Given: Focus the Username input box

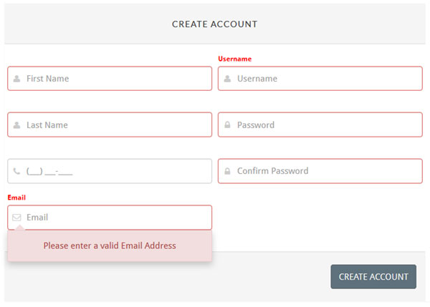Looking at the screenshot, I should [x=326, y=79].
